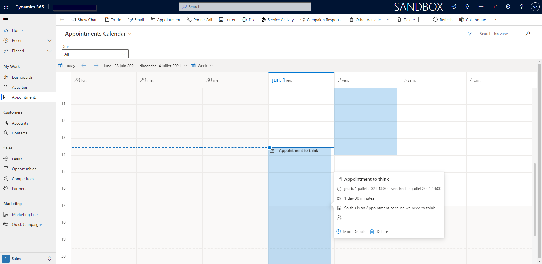Click the task flow checkmark icon
Image resolution: width=542 pixels, height=264 pixels.
pyautogui.click(x=454, y=7)
